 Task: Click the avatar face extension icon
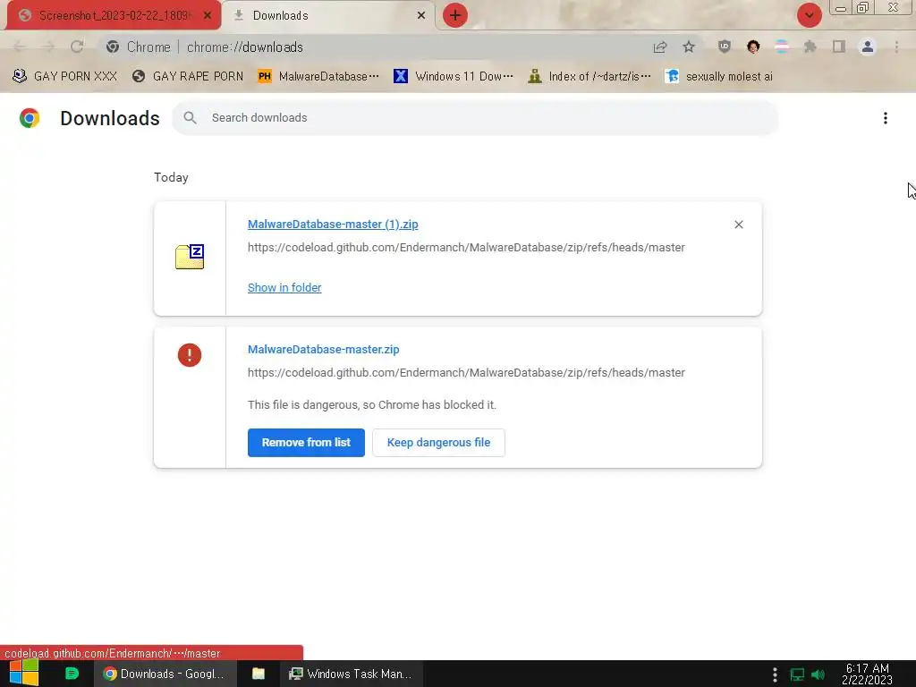click(x=753, y=47)
